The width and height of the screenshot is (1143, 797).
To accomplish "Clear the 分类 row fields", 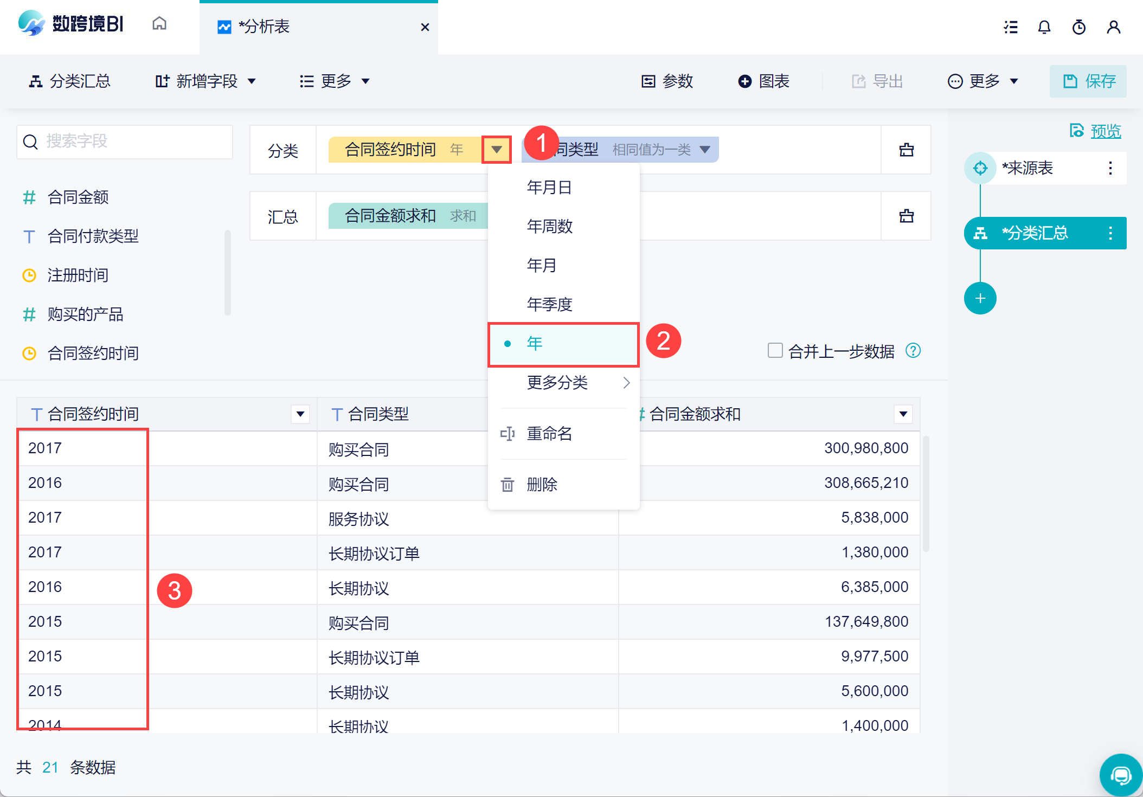I will tap(906, 150).
